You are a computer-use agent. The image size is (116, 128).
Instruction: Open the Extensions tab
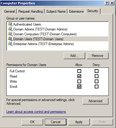[76, 11]
